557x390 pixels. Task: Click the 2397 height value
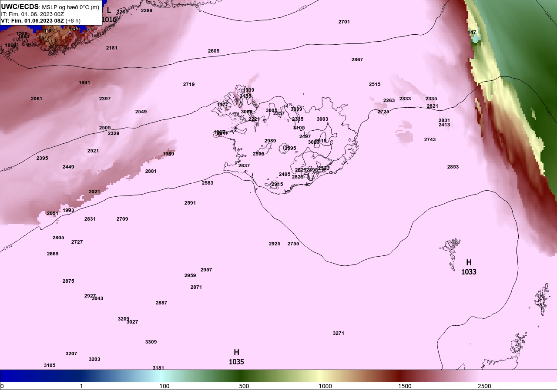click(105, 99)
